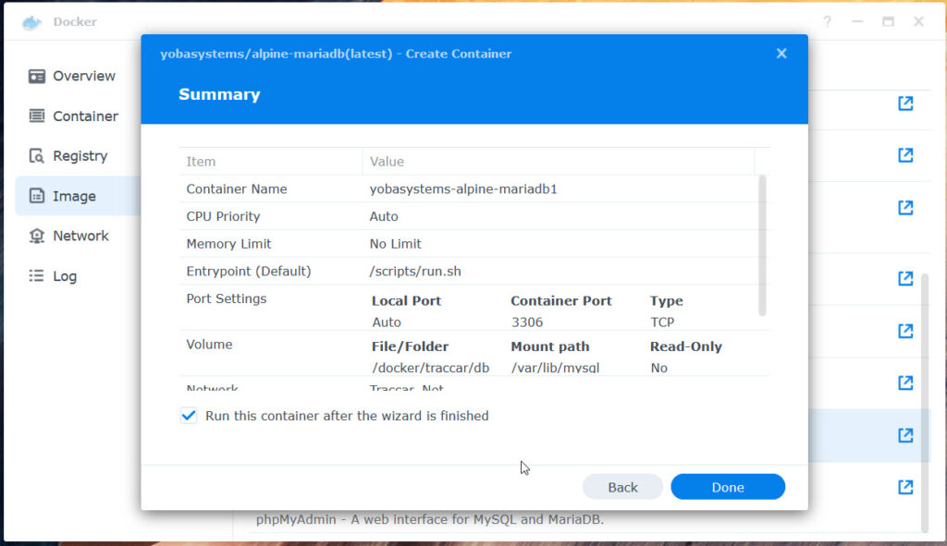Click the Entrypoint (Default) label

point(249,272)
